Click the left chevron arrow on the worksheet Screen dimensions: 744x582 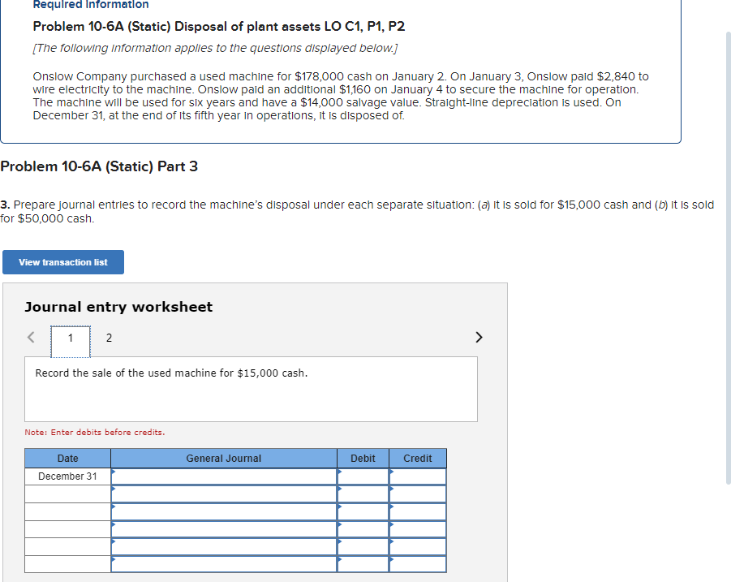(x=30, y=335)
